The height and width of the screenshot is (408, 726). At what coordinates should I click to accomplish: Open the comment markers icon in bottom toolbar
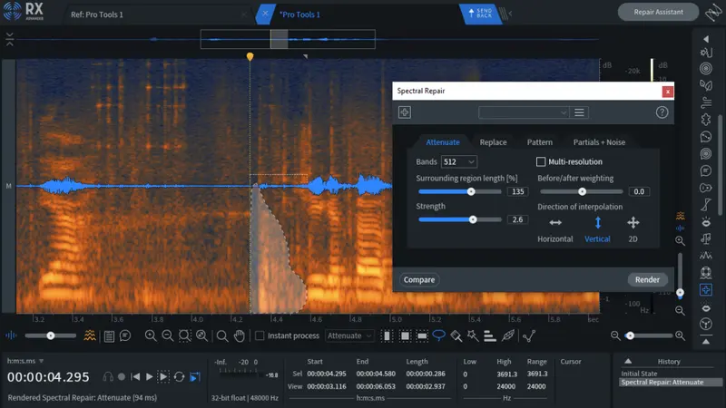pos(125,335)
